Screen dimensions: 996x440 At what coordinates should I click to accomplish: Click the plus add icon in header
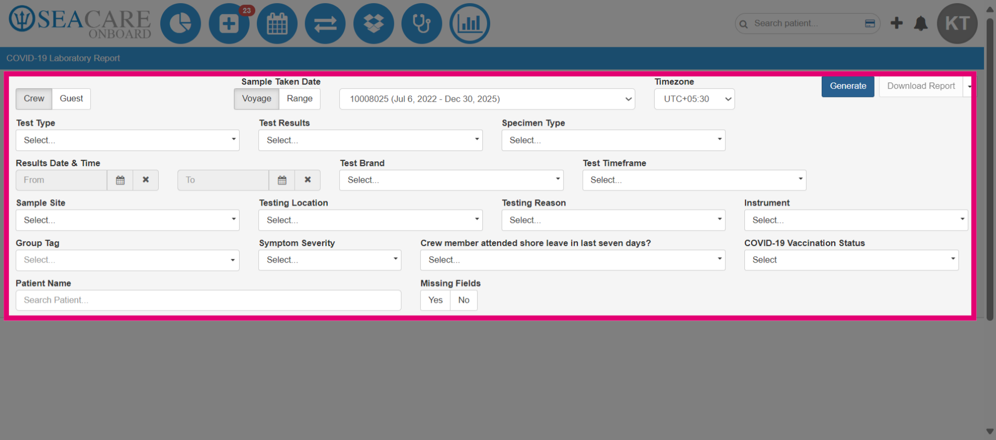[x=896, y=23]
